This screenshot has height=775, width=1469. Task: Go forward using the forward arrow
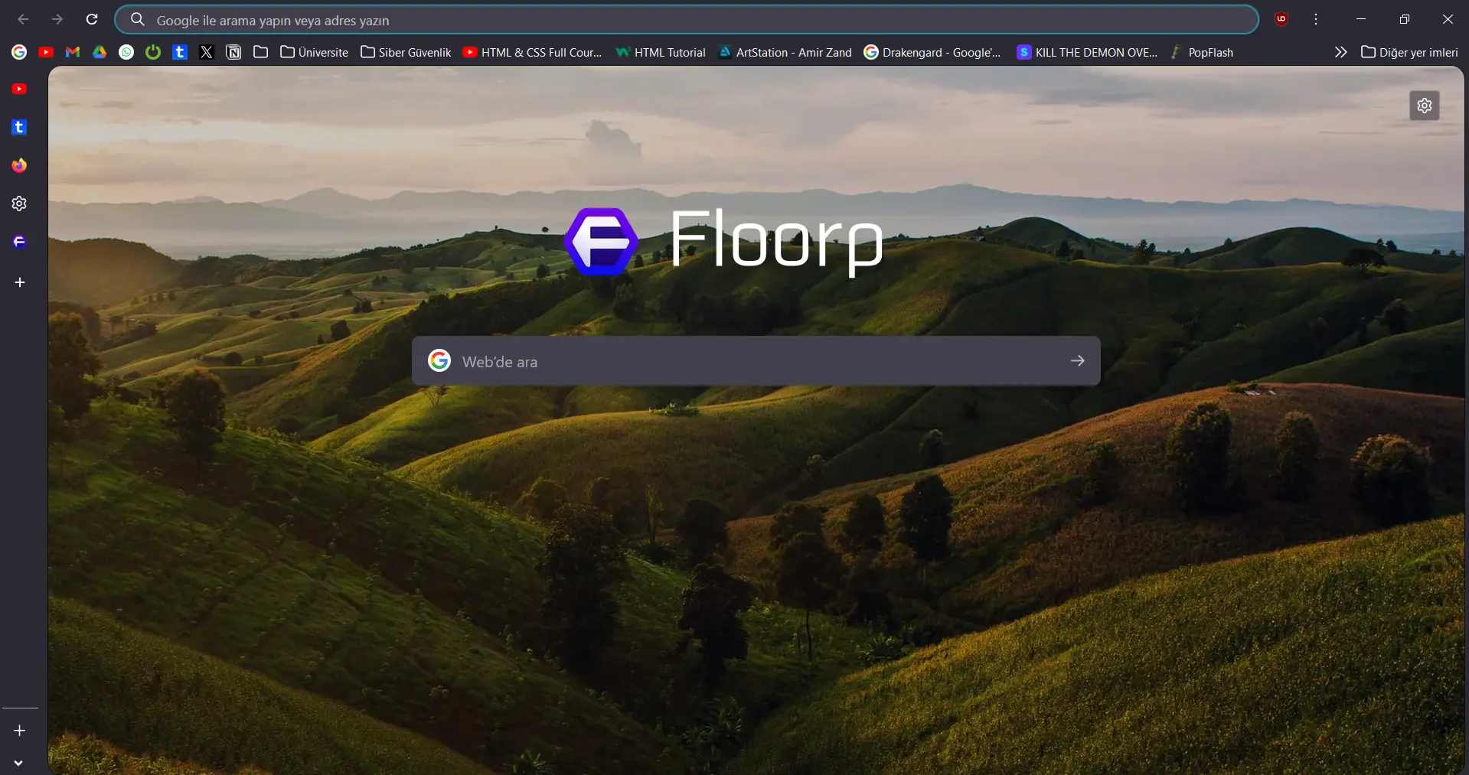(57, 19)
